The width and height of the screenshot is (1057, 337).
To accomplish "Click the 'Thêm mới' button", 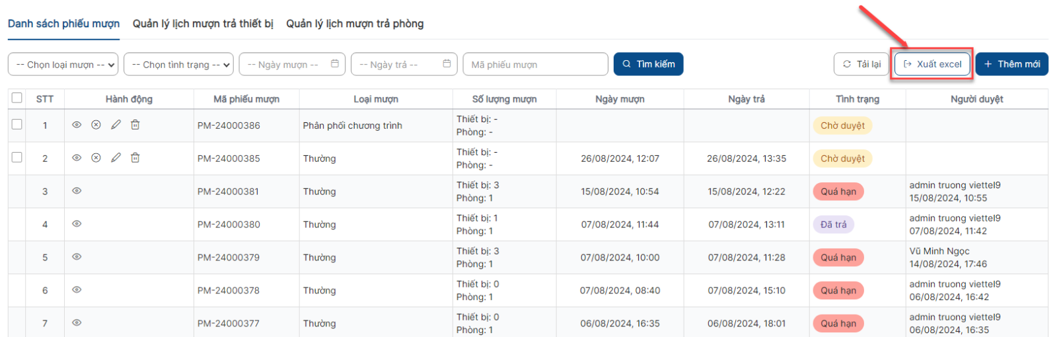I will (x=1011, y=64).
